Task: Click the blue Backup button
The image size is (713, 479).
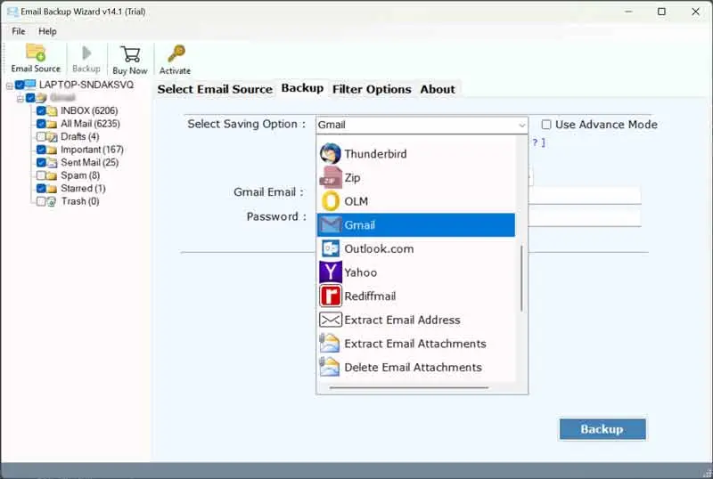Action: (x=602, y=429)
